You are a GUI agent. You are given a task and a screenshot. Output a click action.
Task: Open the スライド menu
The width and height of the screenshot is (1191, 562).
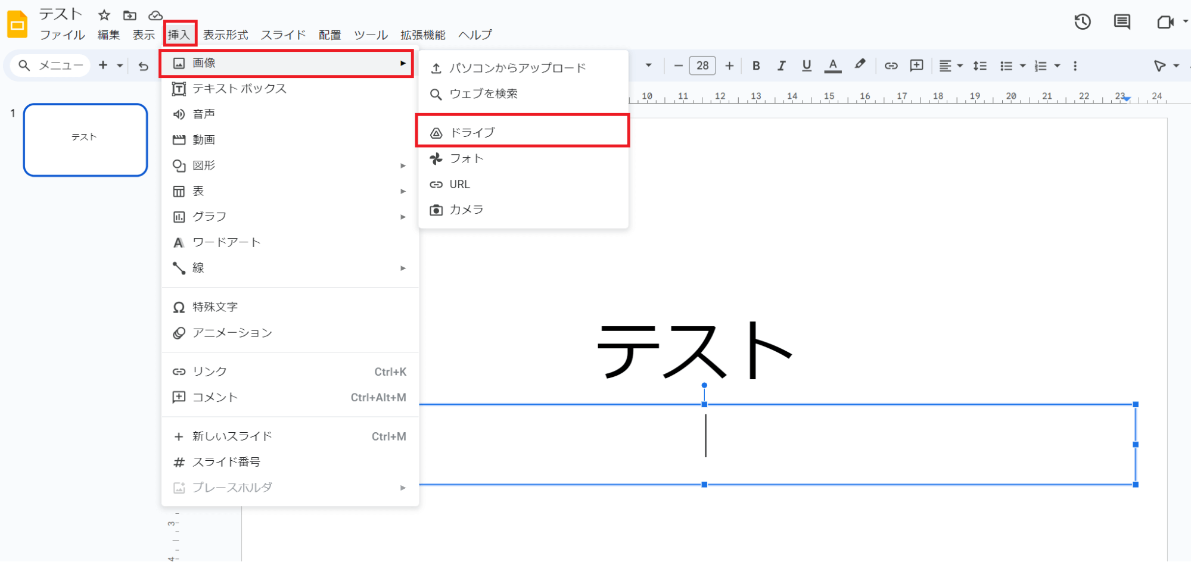(x=283, y=35)
